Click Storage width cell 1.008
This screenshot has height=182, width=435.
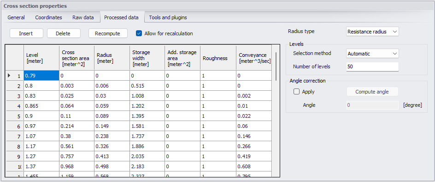point(147,96)
